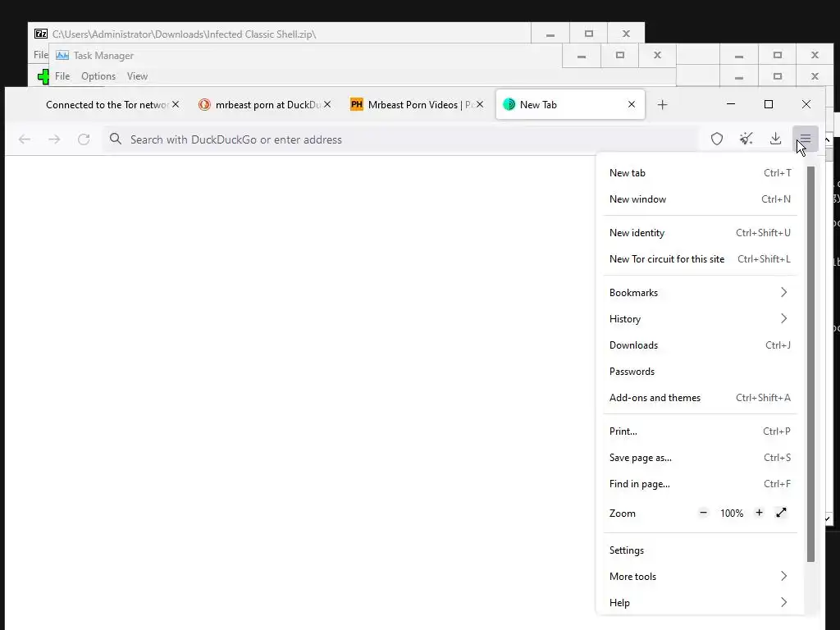Maximize the Tor Browser window

pyautogui.click(x=768, y=104)
